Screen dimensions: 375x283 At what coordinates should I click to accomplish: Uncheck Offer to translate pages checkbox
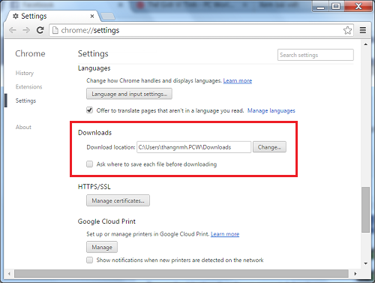pyautogui.click(x=89, y=110)
